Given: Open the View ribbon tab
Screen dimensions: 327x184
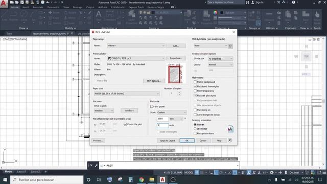Looking at the screenshot, I should 66,7.
